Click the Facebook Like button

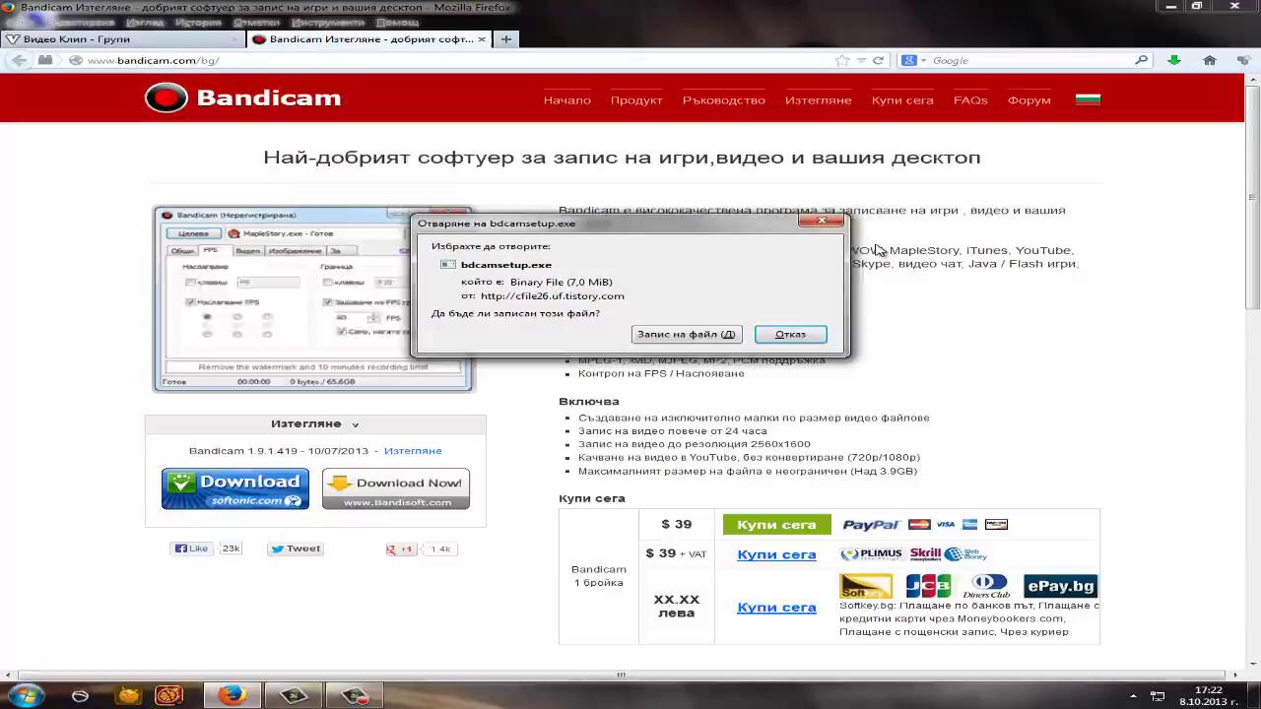(191, 548)
